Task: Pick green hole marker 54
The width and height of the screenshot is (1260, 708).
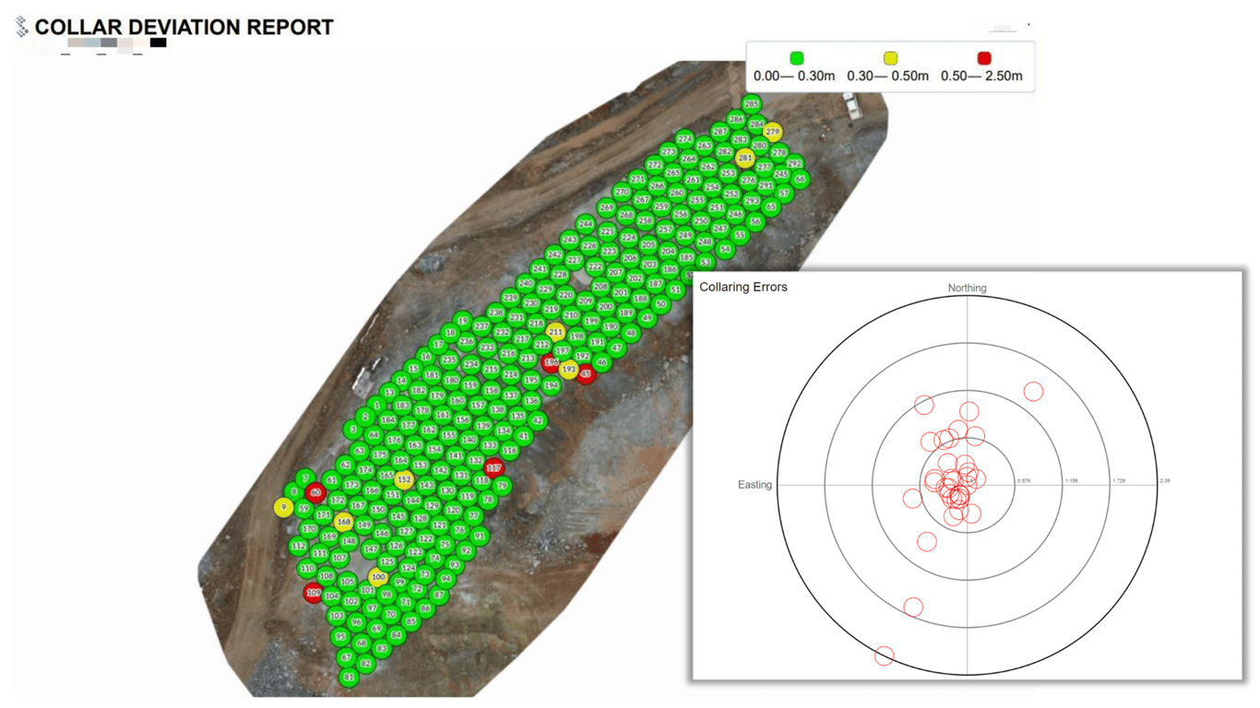Action: pyautogui.click(x=725, y=249)
